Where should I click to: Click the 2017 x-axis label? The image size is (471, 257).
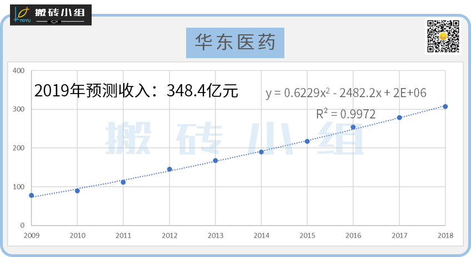coord(399,235)
